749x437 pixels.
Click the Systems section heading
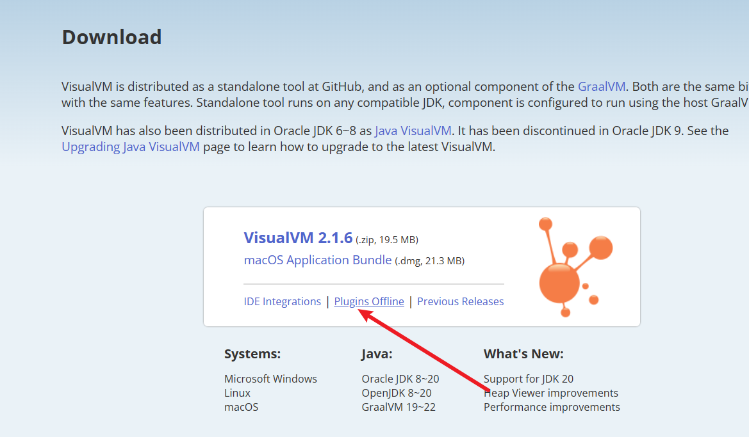[252, 353]
